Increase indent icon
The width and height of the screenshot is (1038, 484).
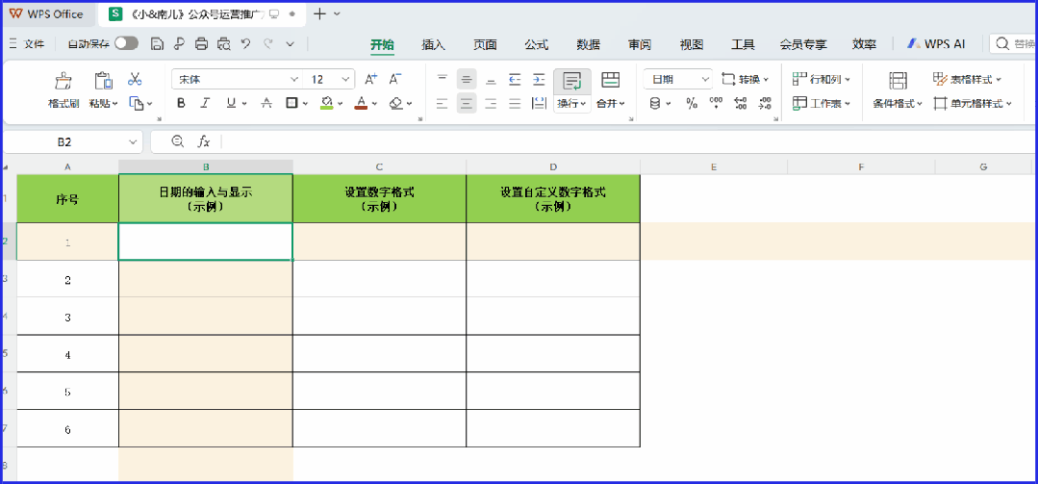click(x=540, y=80)
